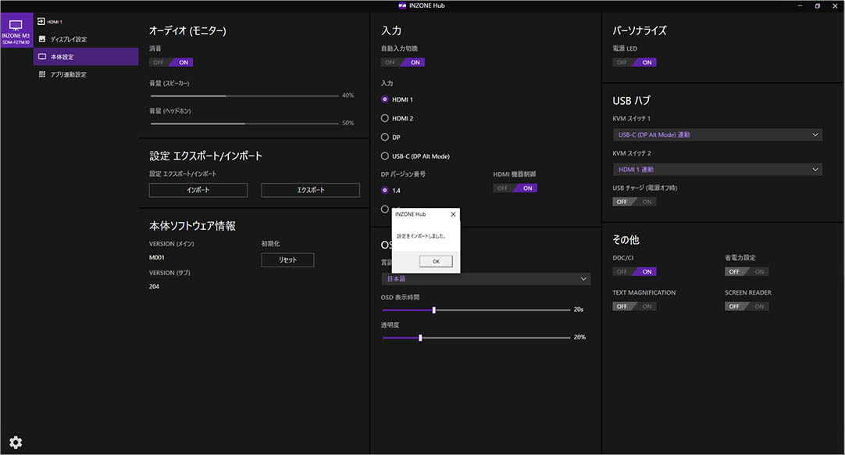Click the HDMI 1 input source icon
This screenshot has width=845, height=455.
[41, 21]
